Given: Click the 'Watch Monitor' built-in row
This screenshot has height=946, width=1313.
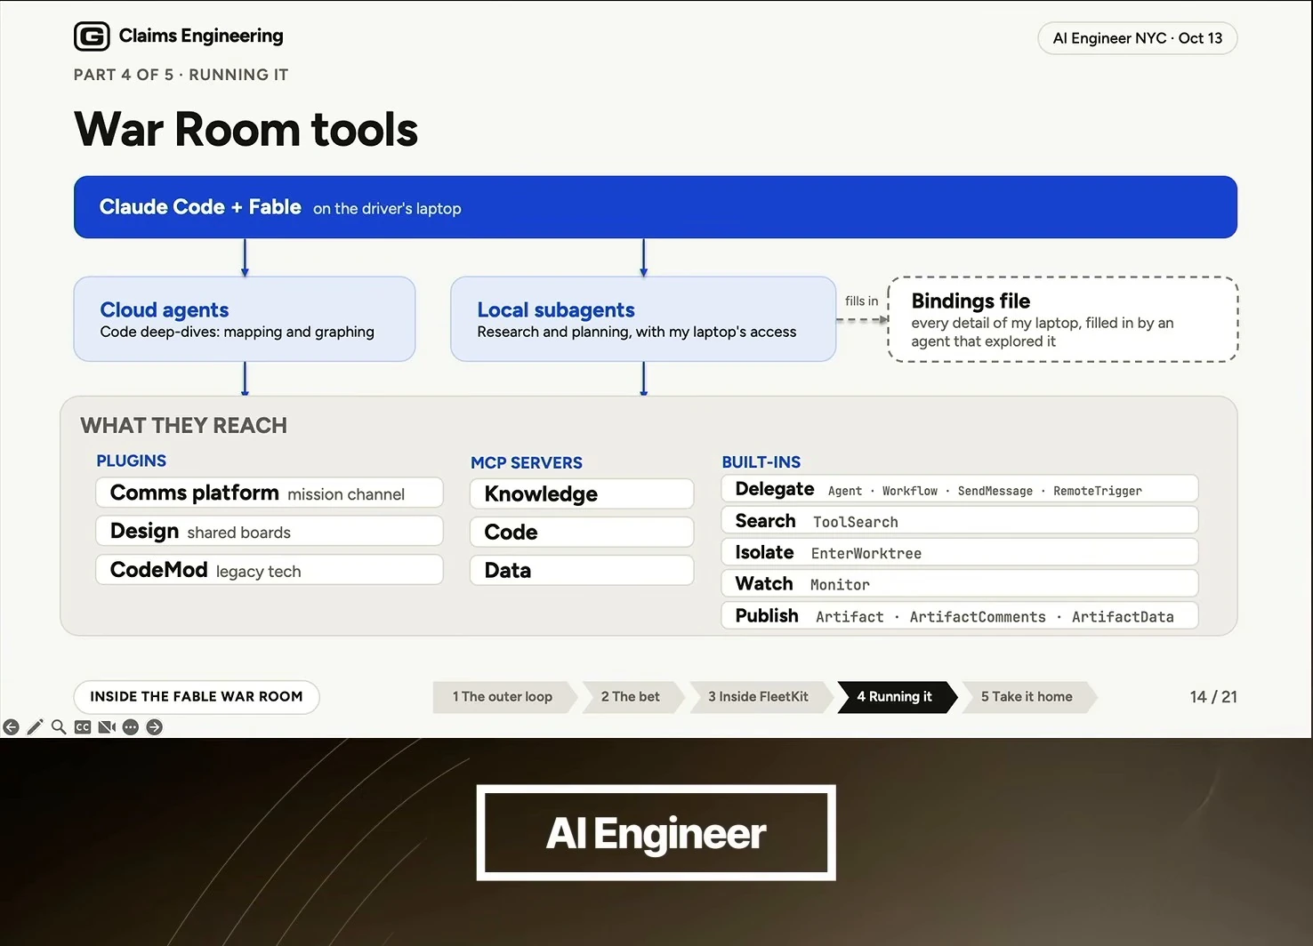Looking at the screenshot, I should (x=960, y=583).
